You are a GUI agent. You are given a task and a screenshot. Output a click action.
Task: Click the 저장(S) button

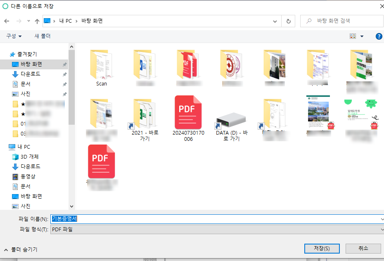(322, 249)
